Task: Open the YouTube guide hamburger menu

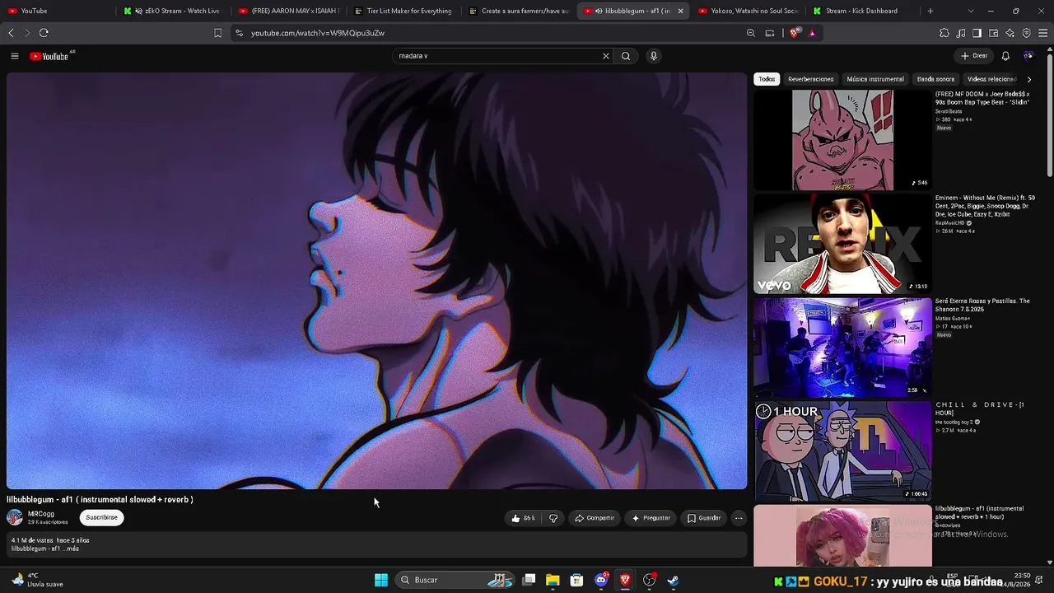Action: coord(15,56)
